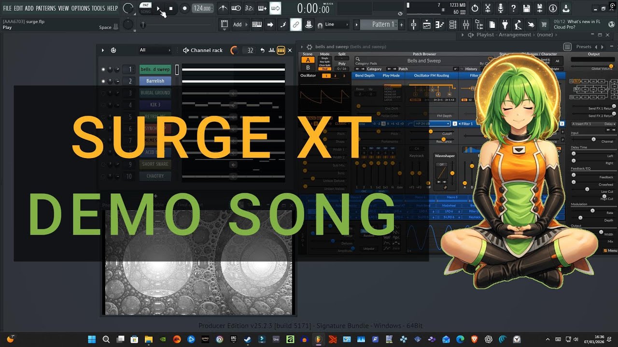Switch to SONG mode
Image resolution: width=618 pixels, height=347 pixels.
[x=145, y=12]
